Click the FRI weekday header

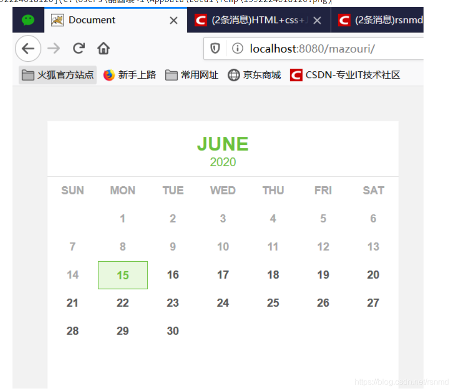tap(323, 191)
